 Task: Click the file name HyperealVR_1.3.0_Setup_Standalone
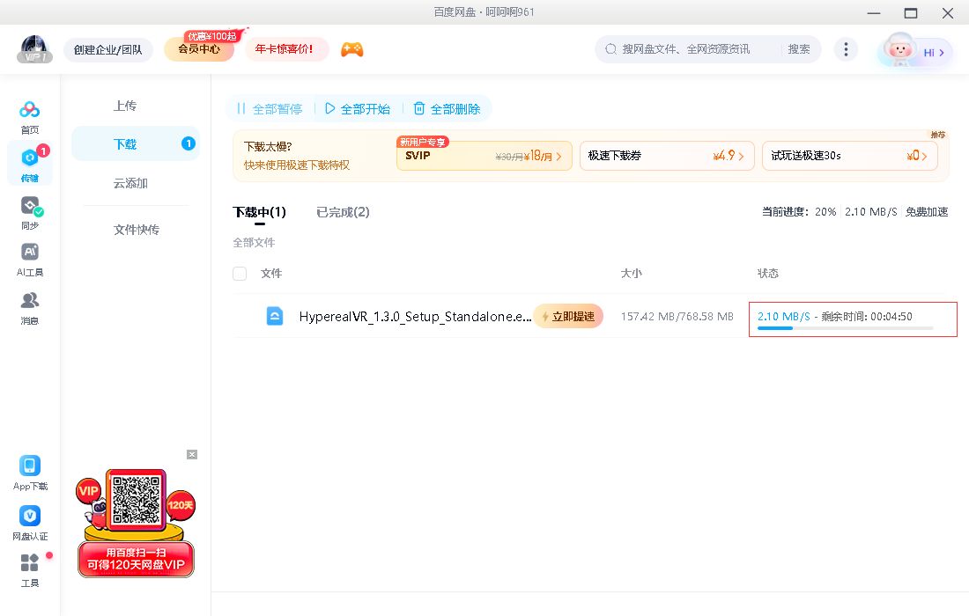(x=415, y=317)
